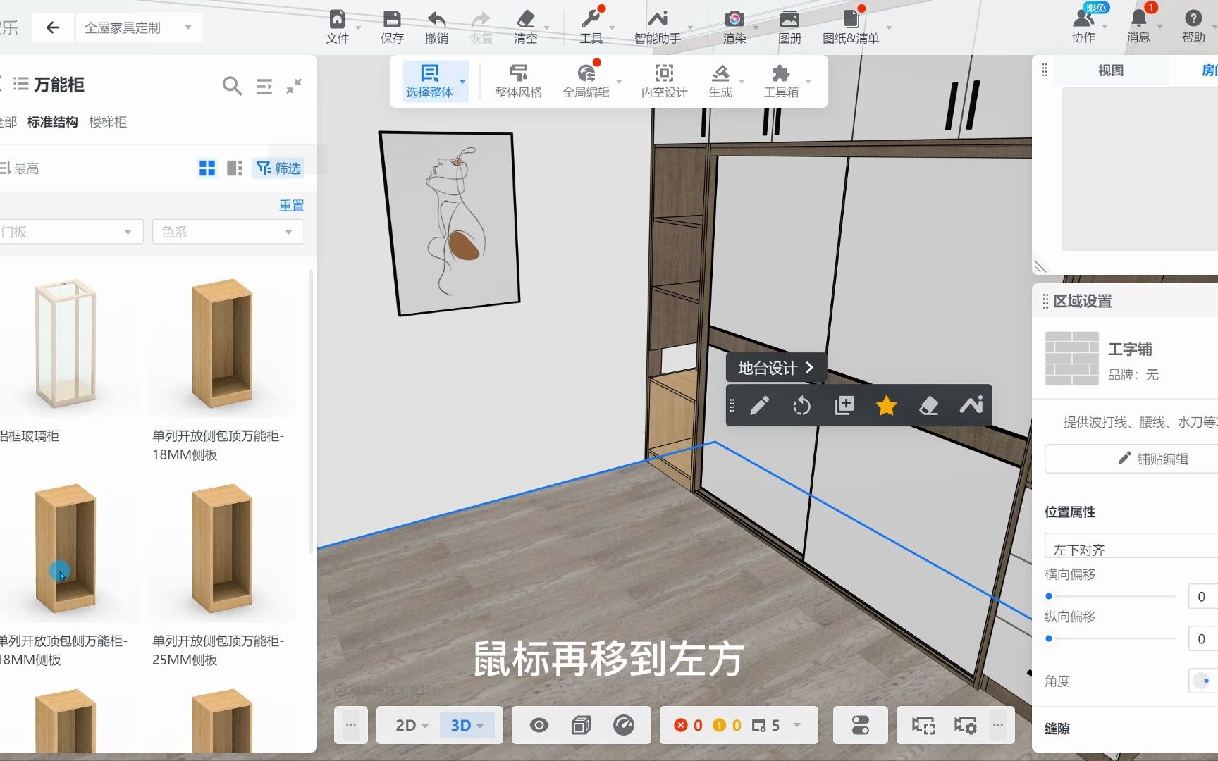
Task: Open the 全屋家具定制 dropdown
Action: tap(139, 27)
